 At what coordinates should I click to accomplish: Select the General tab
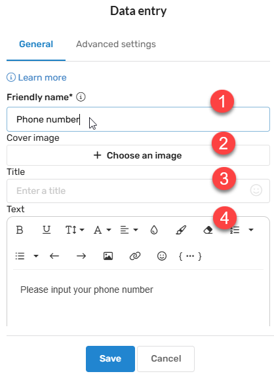[x=36, y=44]
